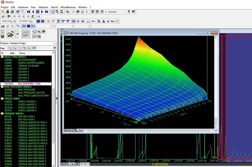The image size is (252, 167).
Task: Click the open project folder icon
Action: coord(11,34)
